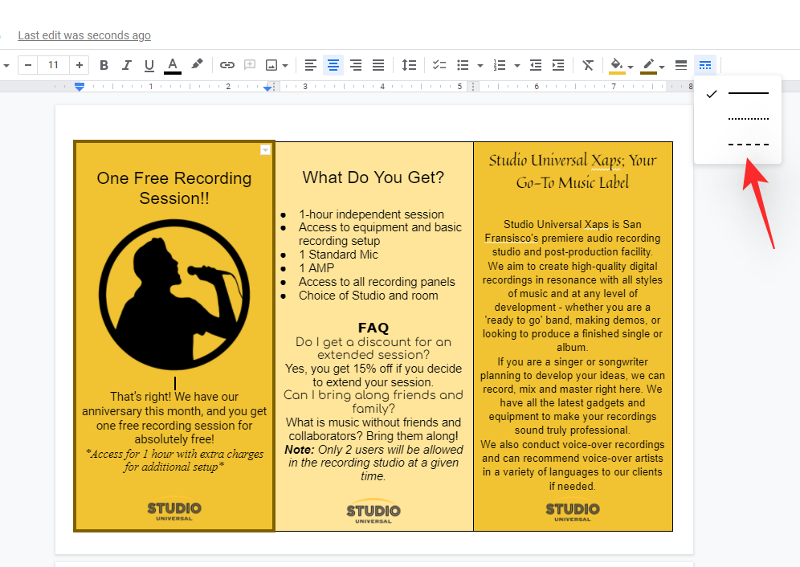Open 'Last edit was seconds ago' link
The height and width of the screenshot is (567, 800).
84,35
